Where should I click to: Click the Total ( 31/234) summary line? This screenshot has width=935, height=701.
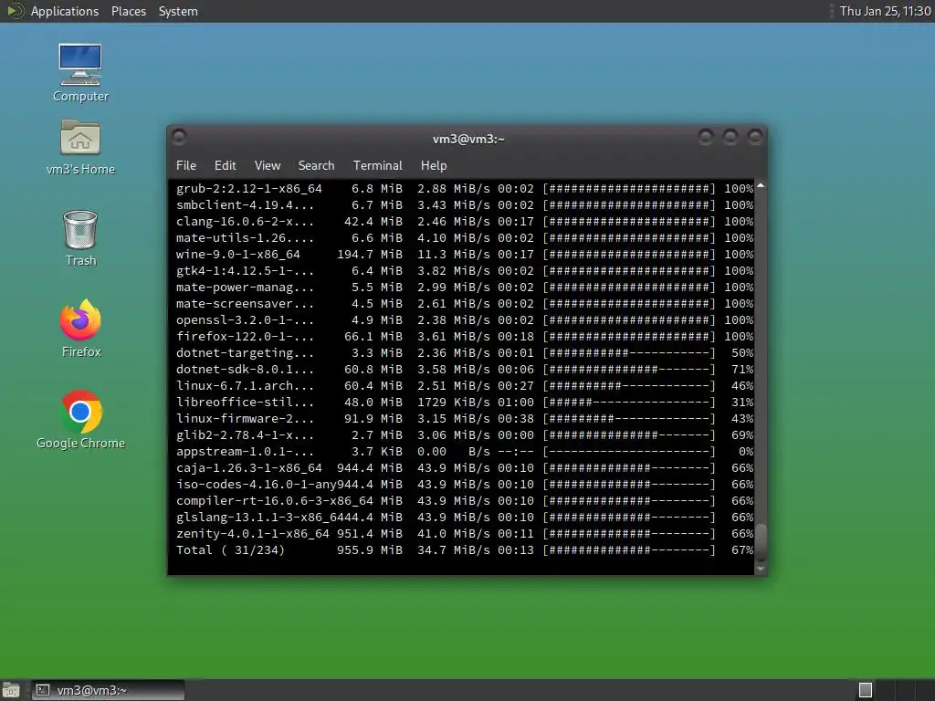click(465, 550)
